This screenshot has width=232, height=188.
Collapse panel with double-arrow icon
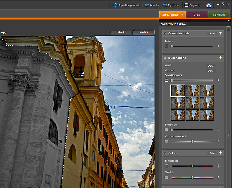229,21
